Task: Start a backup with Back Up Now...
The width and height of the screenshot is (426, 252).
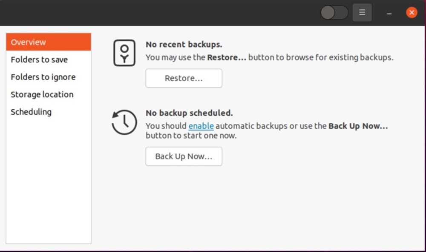Action: [x=184, y=156]
